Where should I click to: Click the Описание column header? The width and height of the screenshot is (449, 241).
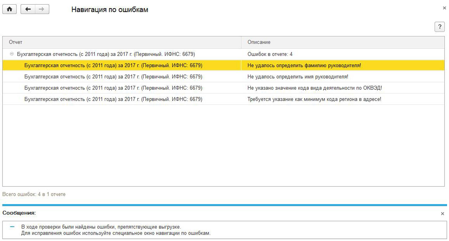[259, 42]
